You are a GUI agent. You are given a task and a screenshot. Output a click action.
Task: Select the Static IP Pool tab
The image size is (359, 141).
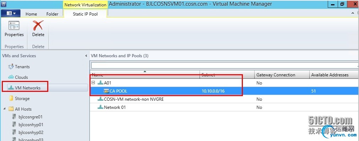pyautogui.click(x=85, y=14)
